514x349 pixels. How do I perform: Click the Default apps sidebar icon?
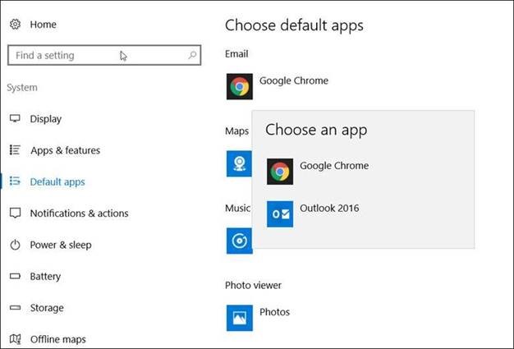pos(15,181)
